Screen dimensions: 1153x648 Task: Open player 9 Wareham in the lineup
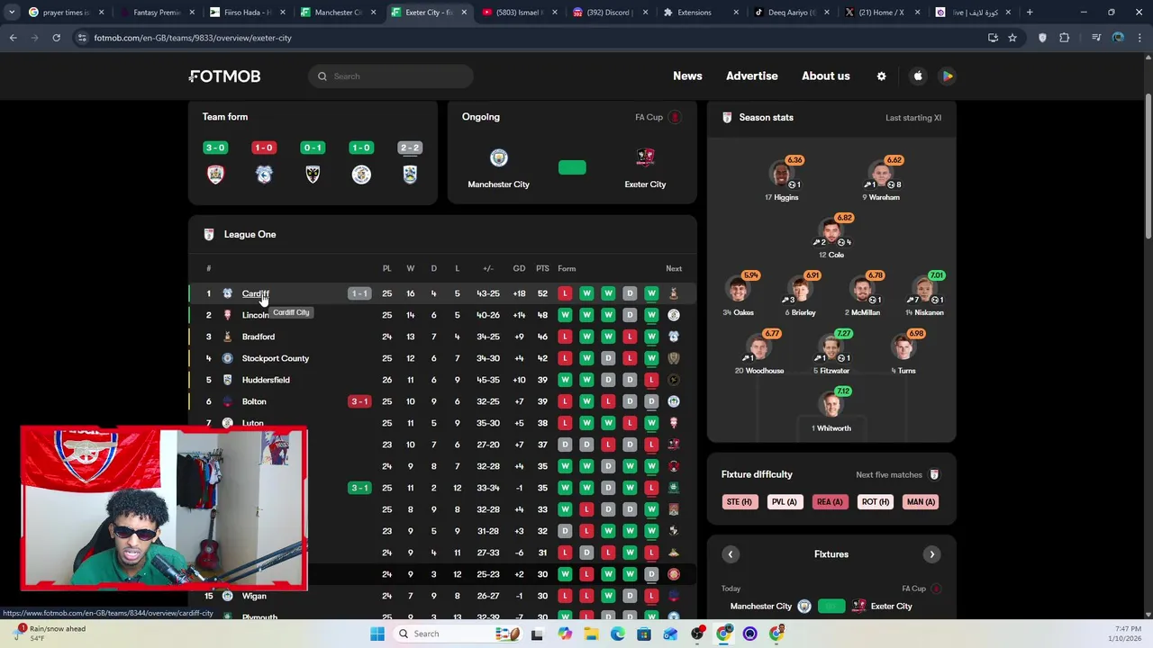pos(881,179)
